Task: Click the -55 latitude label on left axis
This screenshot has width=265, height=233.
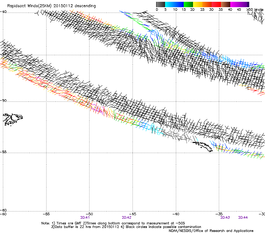Action: pyautogui.click(x=3, y=152)
